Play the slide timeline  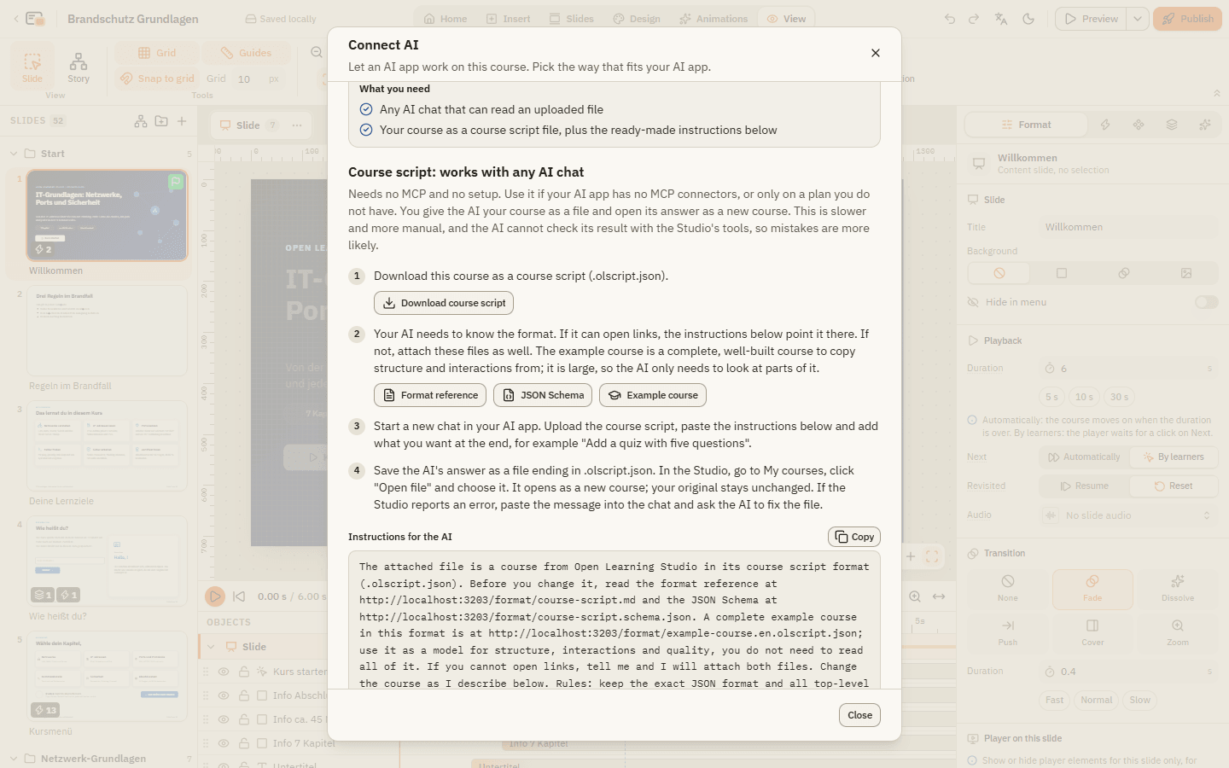[x=215, y=596]
